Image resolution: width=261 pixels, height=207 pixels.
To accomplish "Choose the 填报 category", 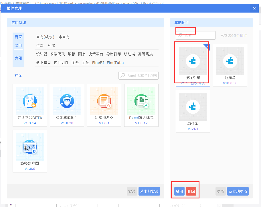I will pyautogui.click(x=72, y=54).
